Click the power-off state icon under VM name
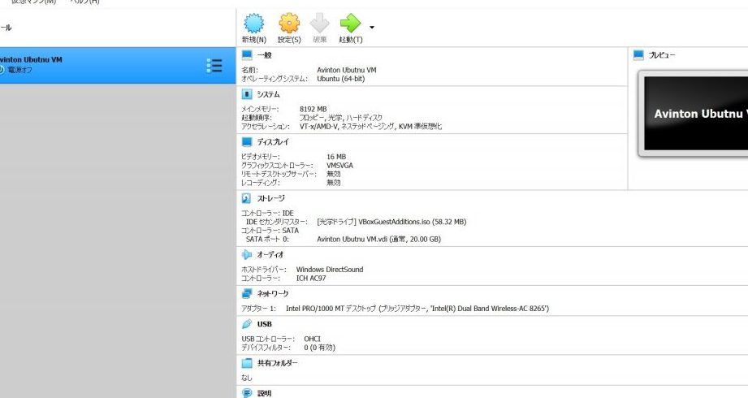The height and width of the screenshot is (398, 748). (x=2, y=70)
